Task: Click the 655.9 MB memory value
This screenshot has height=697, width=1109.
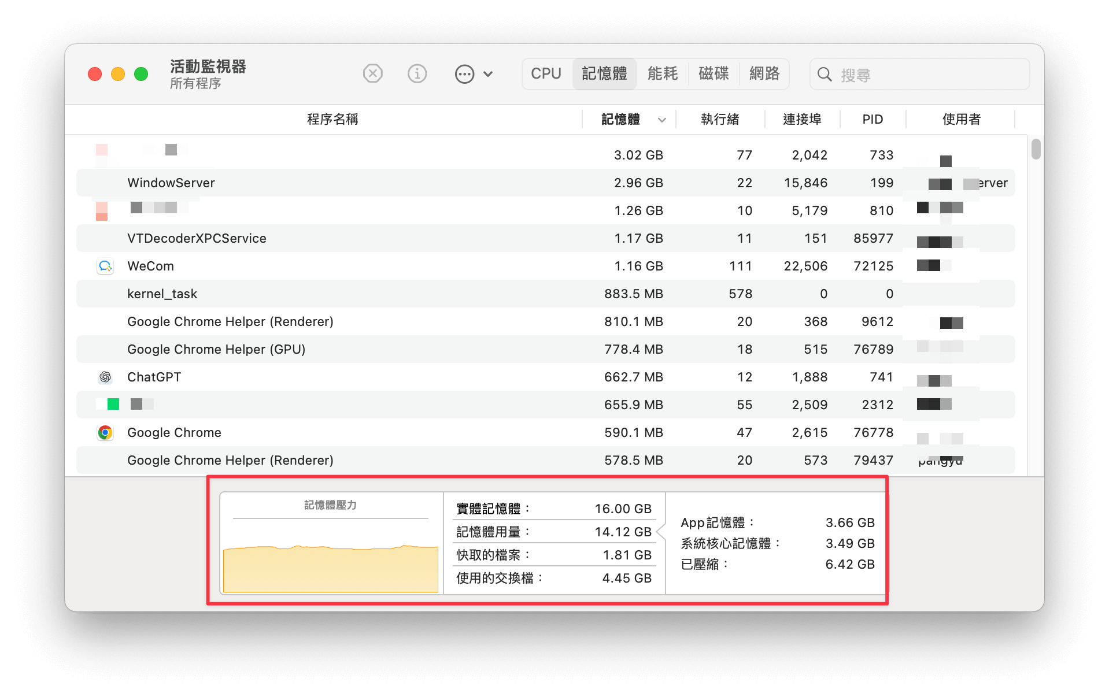Action: pos(634,405)
